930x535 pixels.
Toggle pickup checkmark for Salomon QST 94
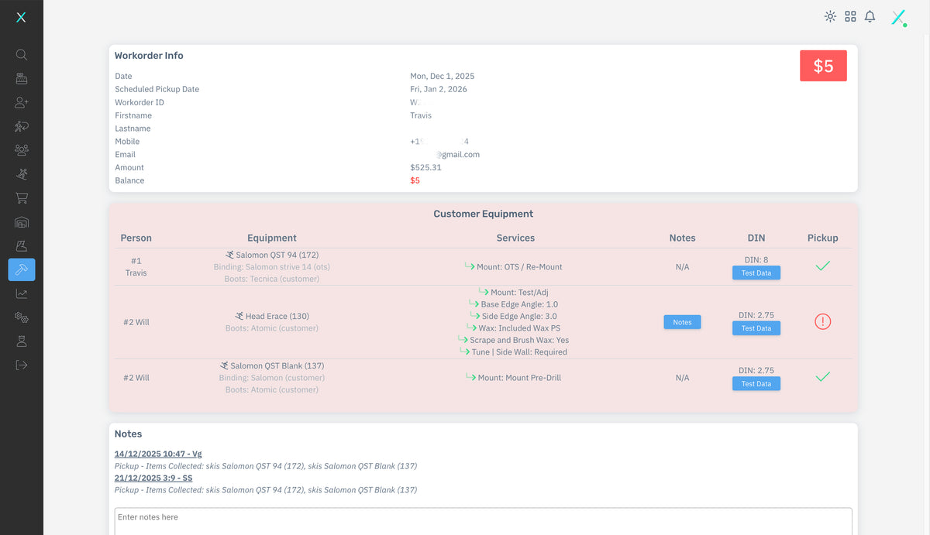tap(822, 266)
